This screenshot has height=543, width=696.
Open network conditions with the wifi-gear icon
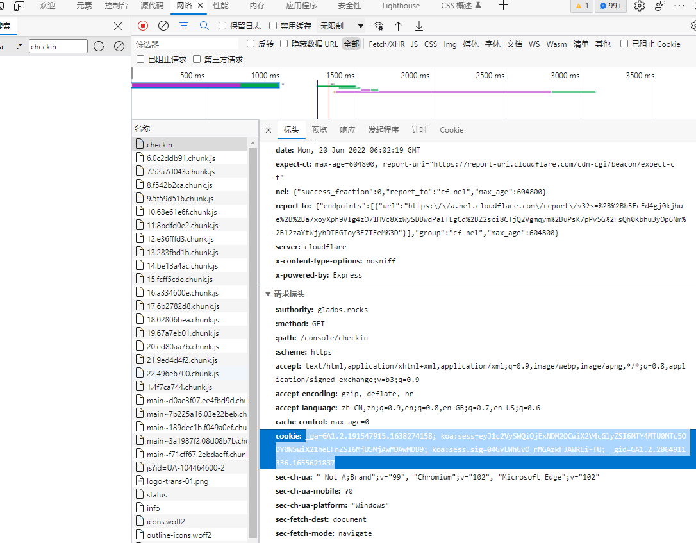[378, 26]
